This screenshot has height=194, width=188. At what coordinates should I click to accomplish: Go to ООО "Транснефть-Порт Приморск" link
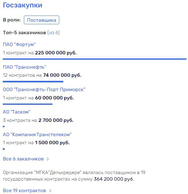click(x=44, y=90)
